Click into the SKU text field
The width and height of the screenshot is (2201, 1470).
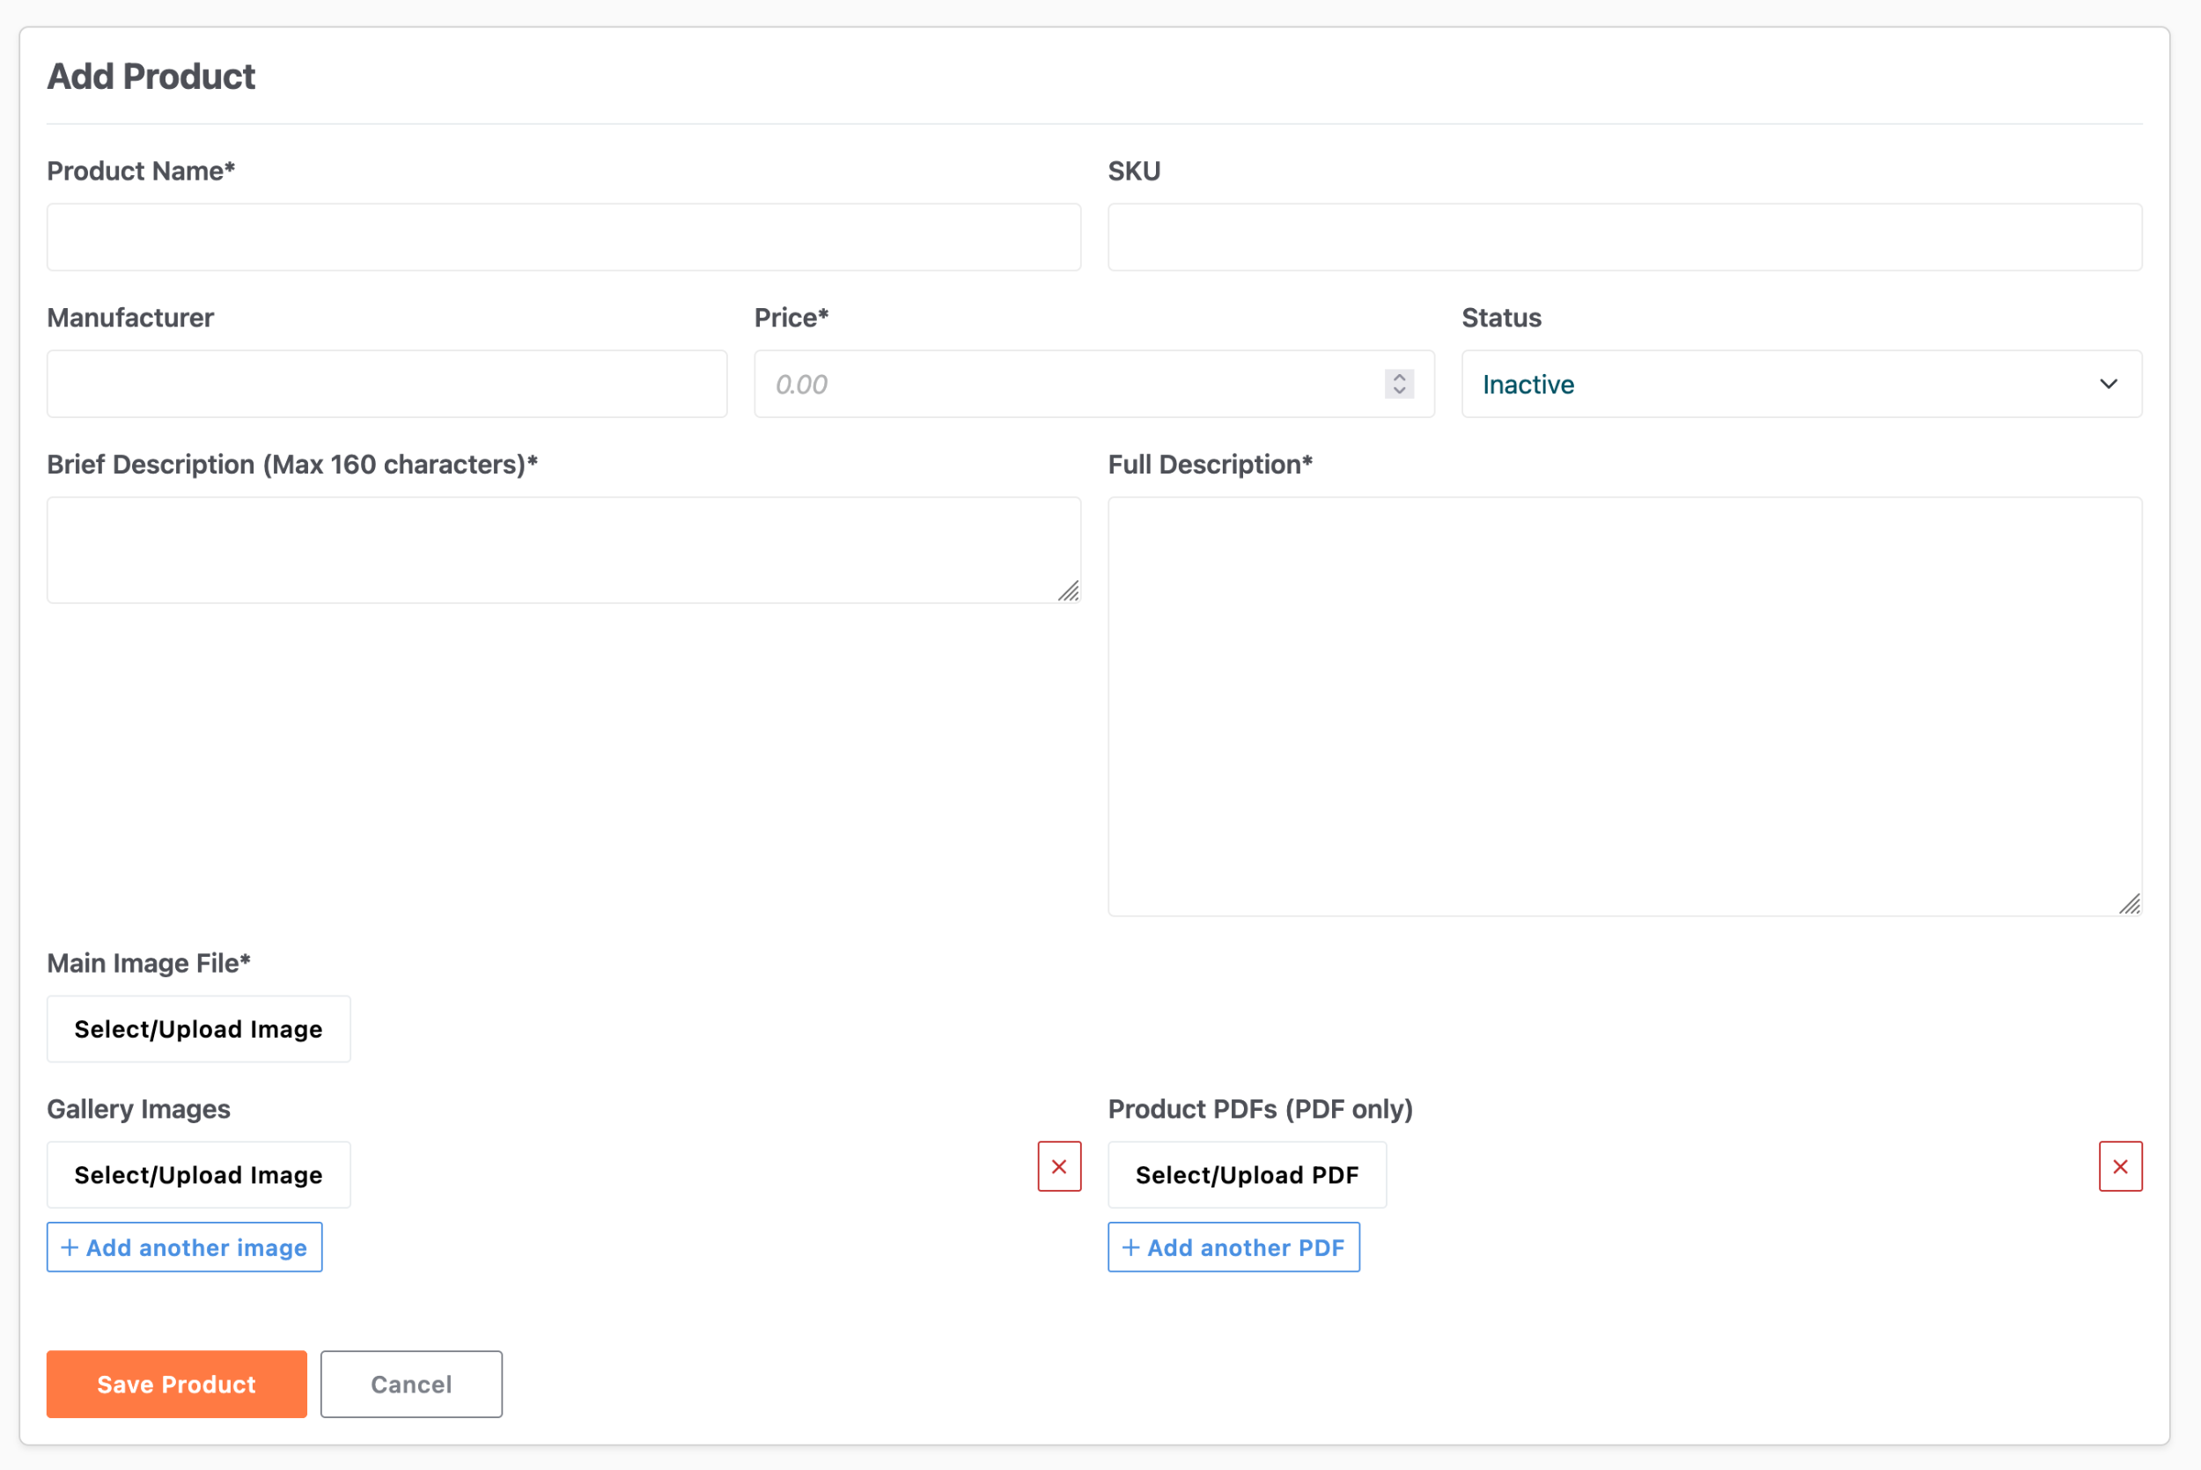[x=1624, y=237]
